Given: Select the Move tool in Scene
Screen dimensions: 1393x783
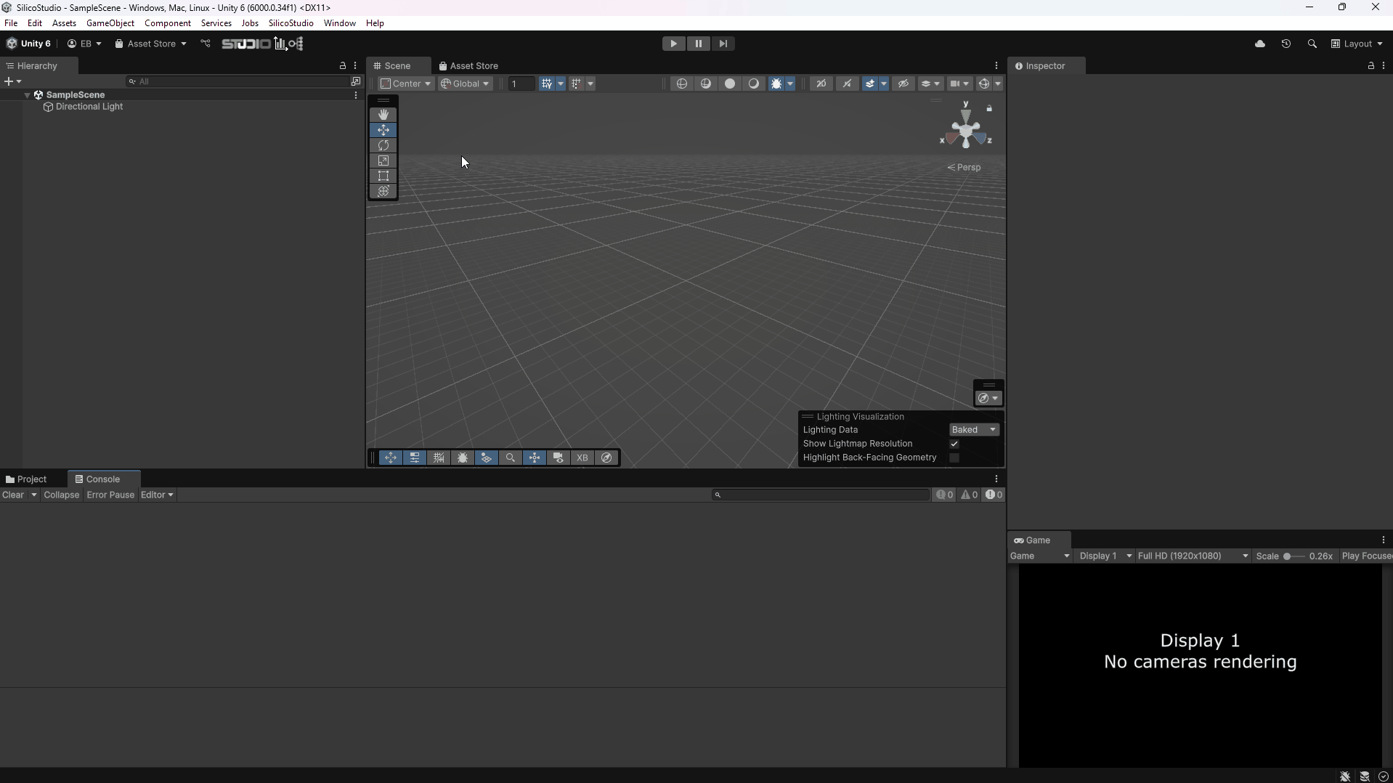Looking at the screenshot, I should (x=383, y=130).
